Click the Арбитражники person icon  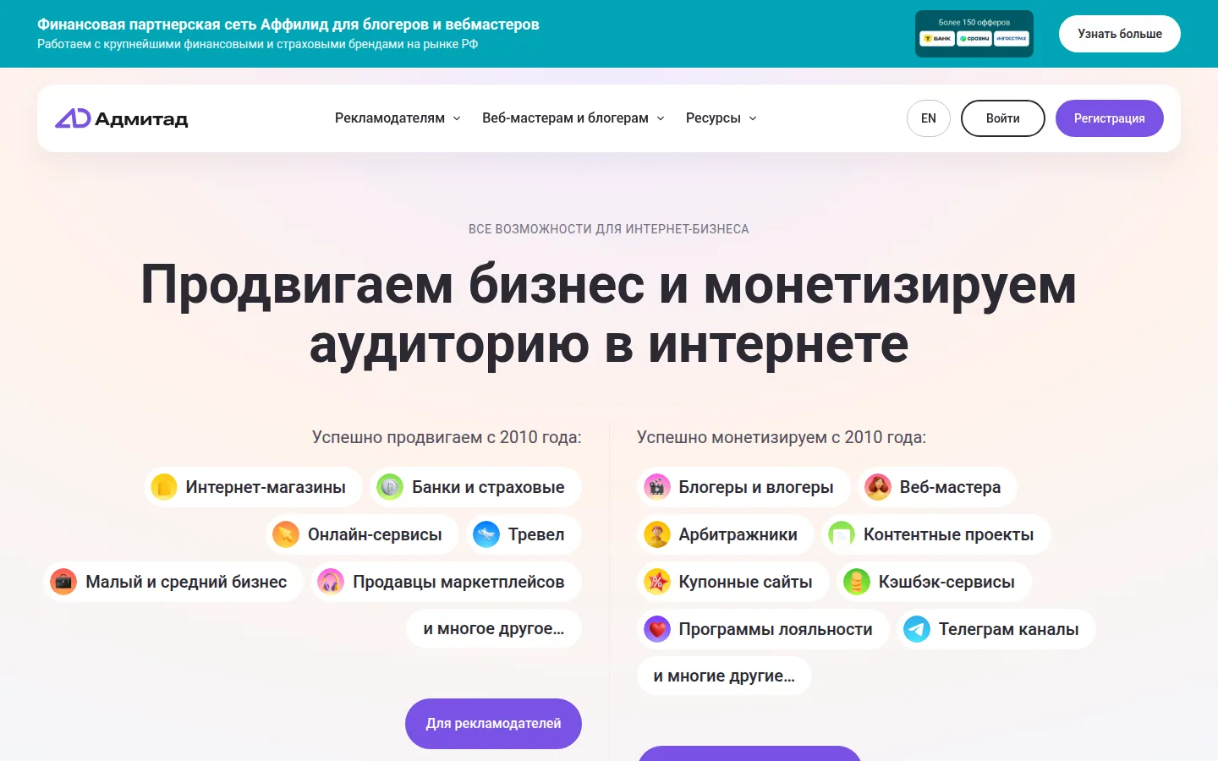coord(657,534)
